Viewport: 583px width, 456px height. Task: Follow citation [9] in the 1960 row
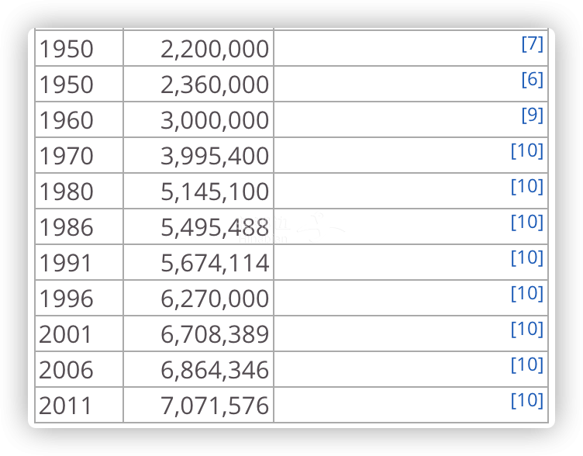532,116
